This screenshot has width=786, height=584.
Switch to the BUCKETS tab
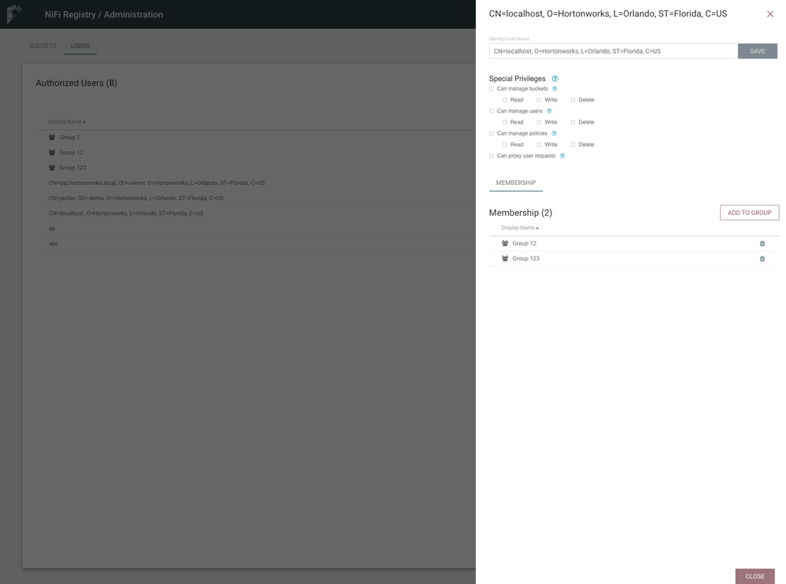43,46
